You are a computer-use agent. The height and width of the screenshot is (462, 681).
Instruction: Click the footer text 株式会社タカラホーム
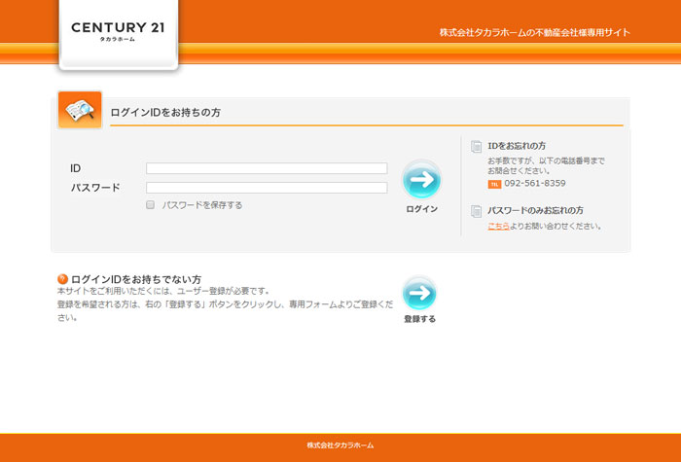(x=340, y=445)
